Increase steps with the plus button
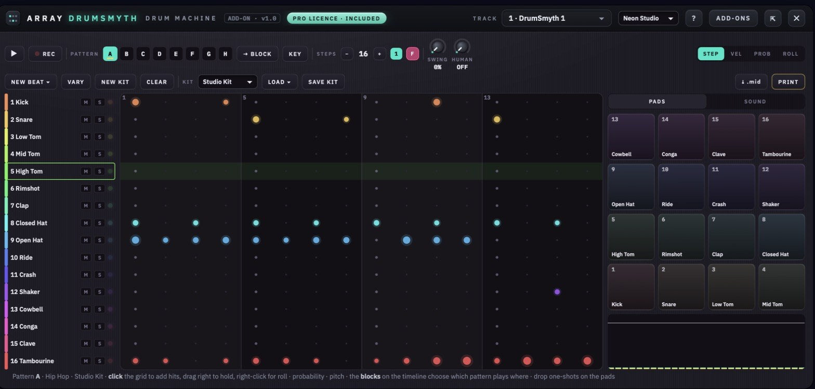 click(x=379, y=53)
